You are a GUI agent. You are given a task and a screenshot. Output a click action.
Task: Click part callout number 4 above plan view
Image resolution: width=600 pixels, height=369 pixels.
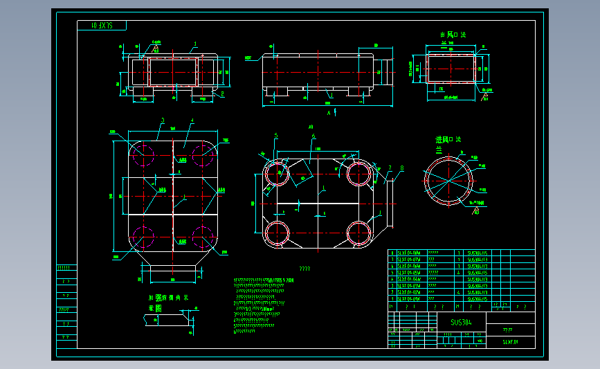coord(192,120)
